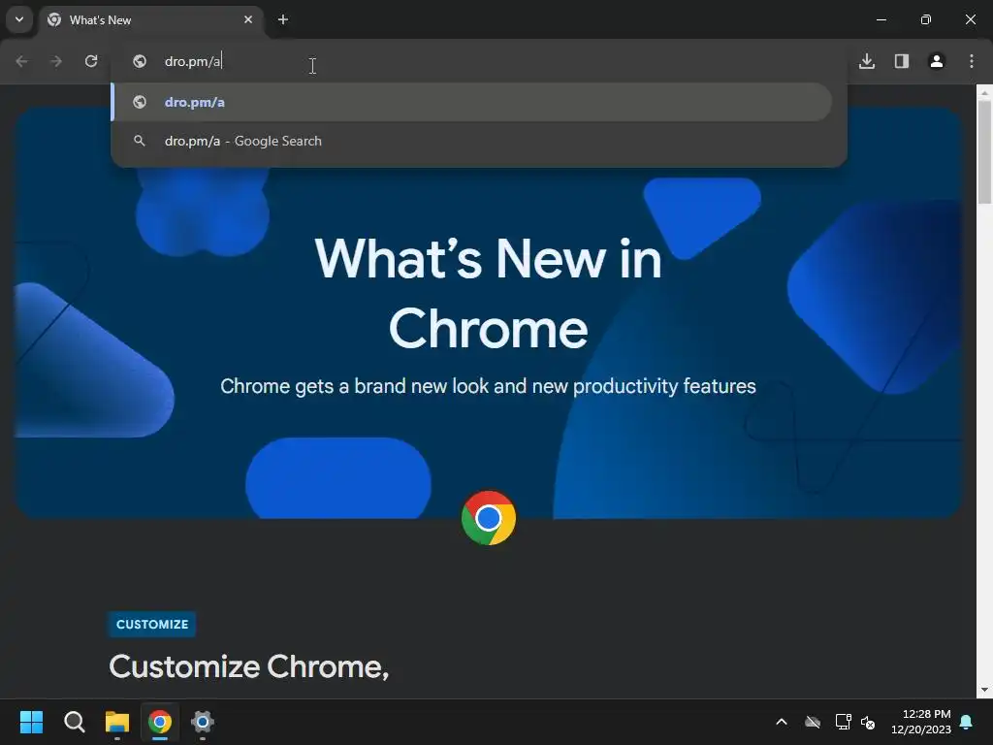Click the Chrome logo on the page
This screenshot has width=993, height=745.
pos(489,518)
